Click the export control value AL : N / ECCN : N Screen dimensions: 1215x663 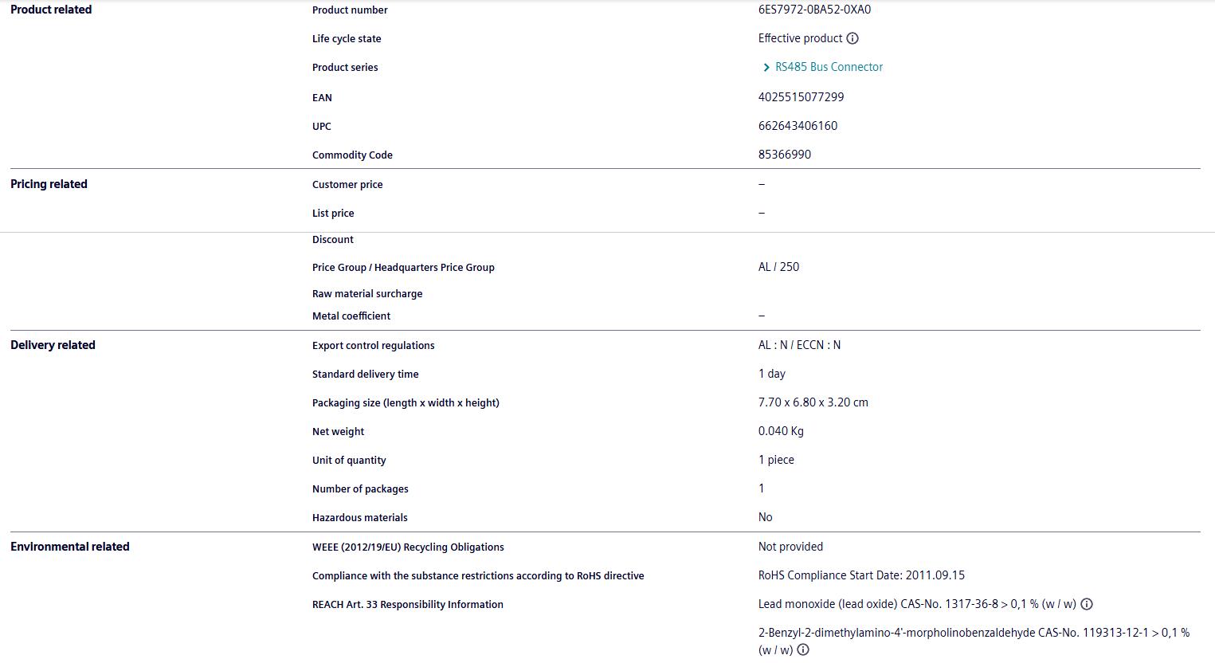(x=799, y=345)
